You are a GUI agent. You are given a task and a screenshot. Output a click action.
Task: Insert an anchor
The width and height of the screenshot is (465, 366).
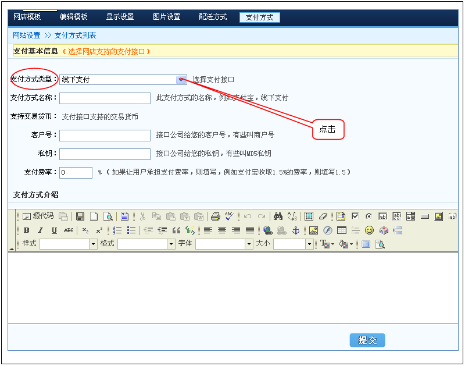(x=296, y=230)
